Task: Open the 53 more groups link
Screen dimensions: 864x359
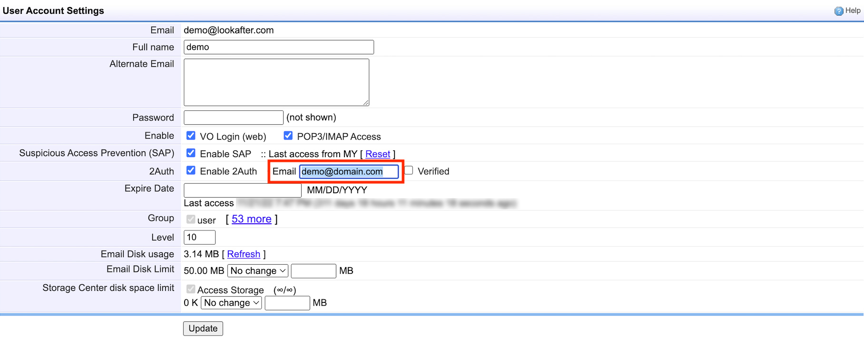Action: coord(251,219)
